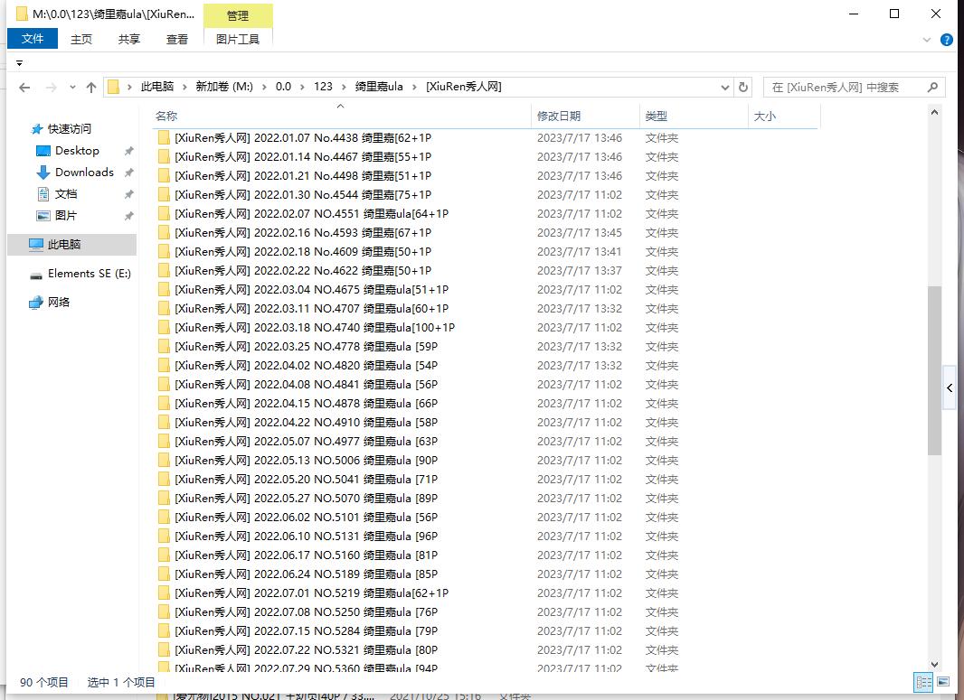
Task: Open the 文件 menu tab
Action: point(33,39)
